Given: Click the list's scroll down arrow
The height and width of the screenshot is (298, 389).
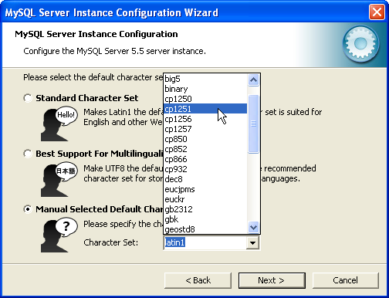Looking at the screenshot, I should click(253, 228).
